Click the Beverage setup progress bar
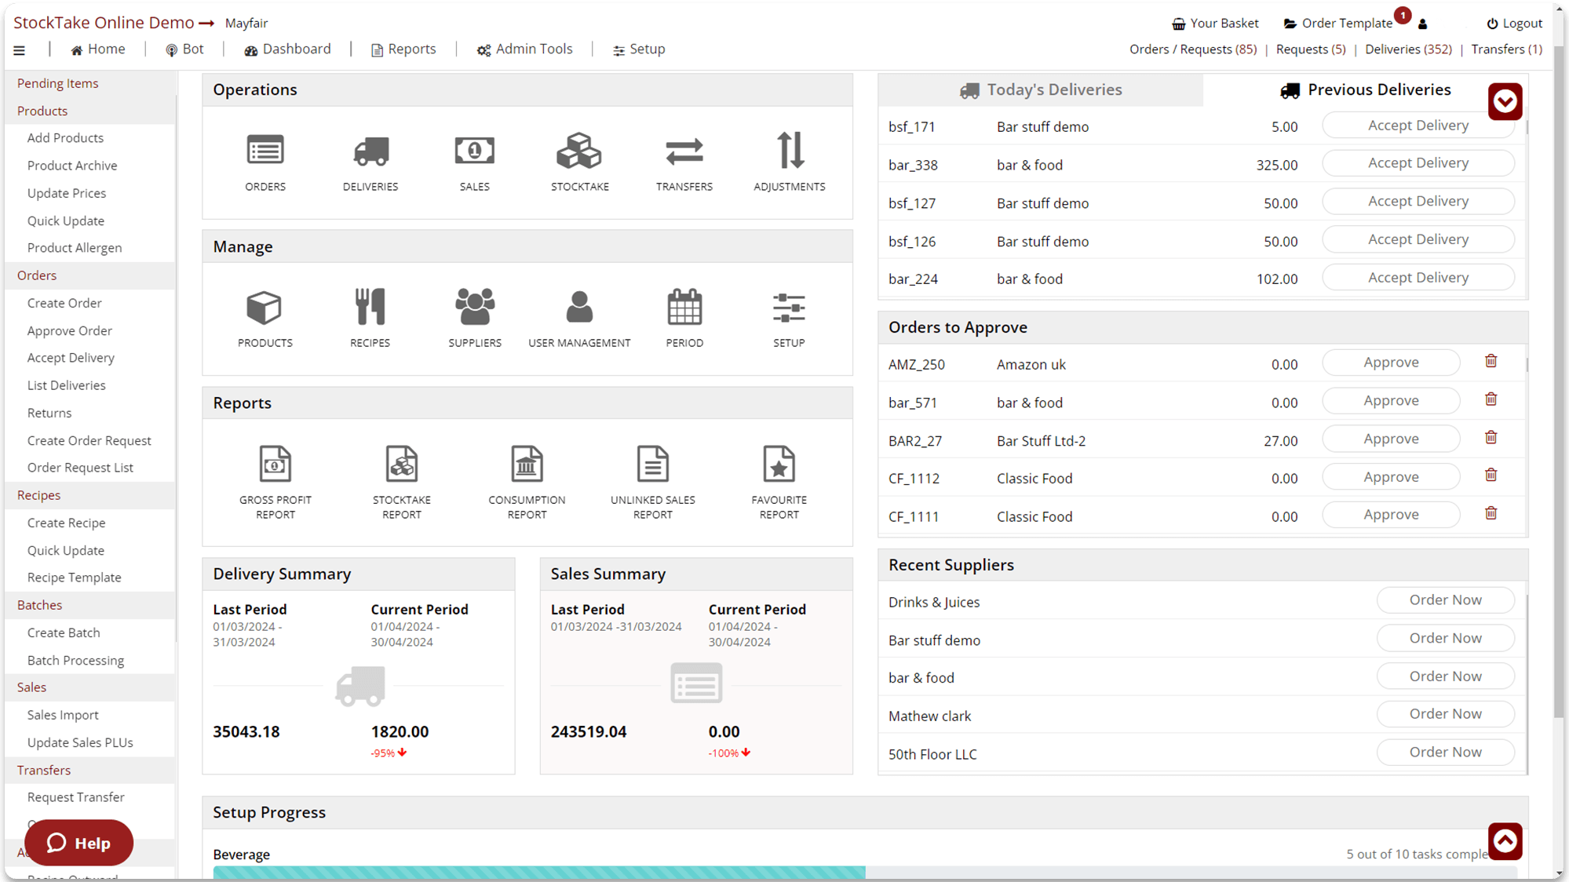This screenshot has width=1569, height=882. tap(538, 873)
